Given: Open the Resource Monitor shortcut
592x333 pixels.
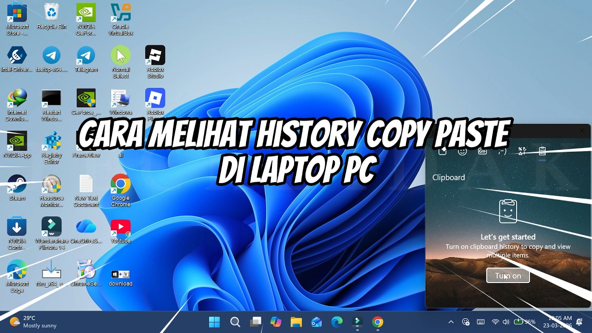Looking at the screenshot, I should pos(51,191).
